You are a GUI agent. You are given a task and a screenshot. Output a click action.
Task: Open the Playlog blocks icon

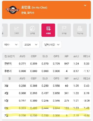tap(80, 30)
